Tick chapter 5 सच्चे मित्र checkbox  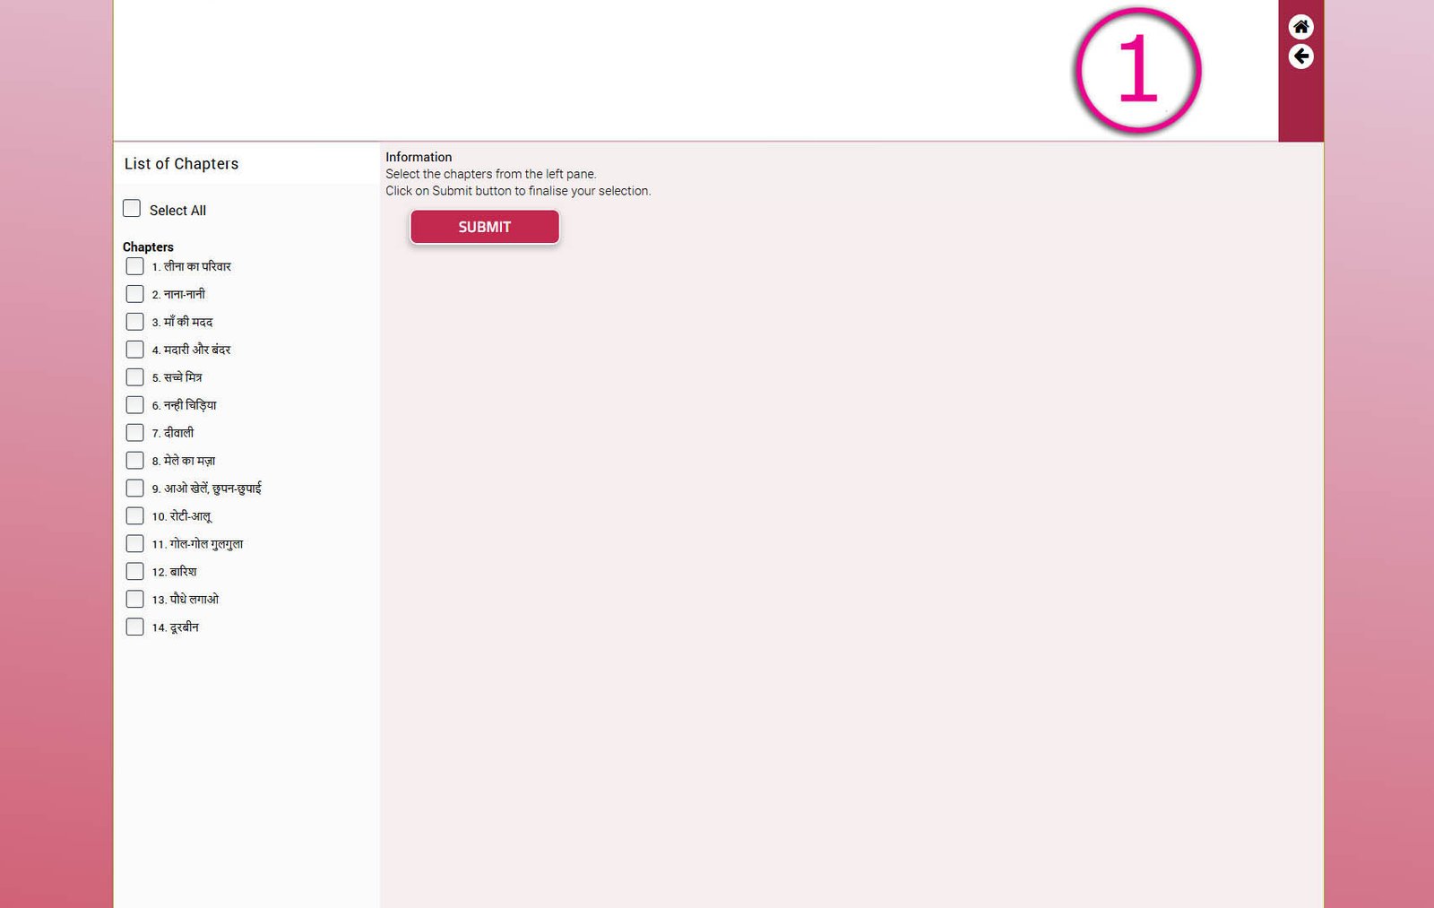134,377
